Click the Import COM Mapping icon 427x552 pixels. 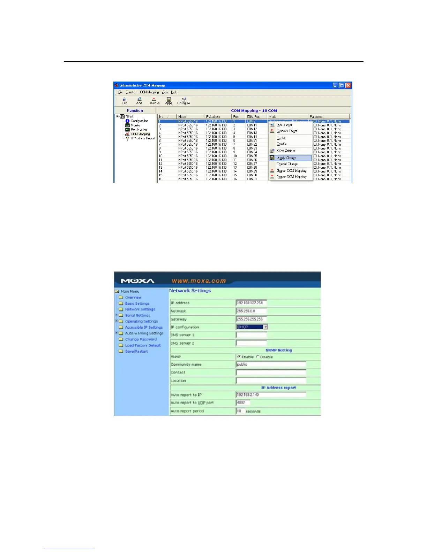pos(272,177)
